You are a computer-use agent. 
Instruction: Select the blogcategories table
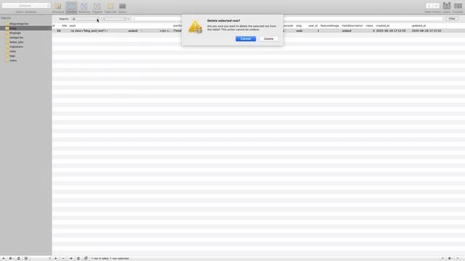(x=19, y=24)
